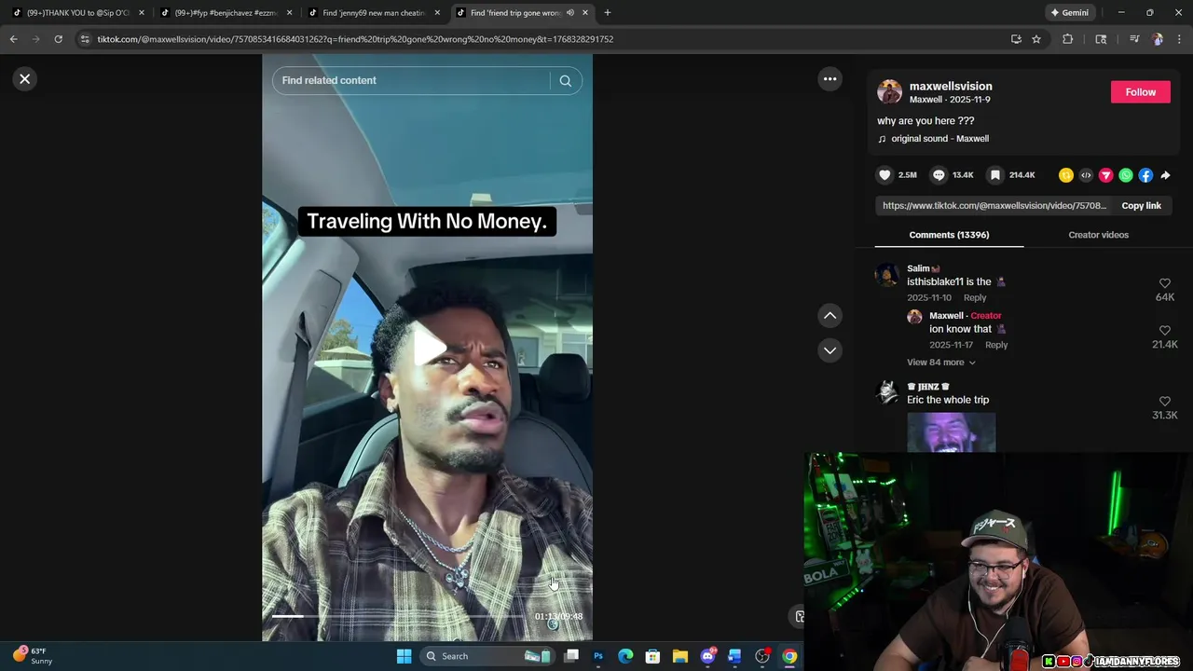Go to the next video
This screenshot has height=671, width=1193.
(830, 350)
